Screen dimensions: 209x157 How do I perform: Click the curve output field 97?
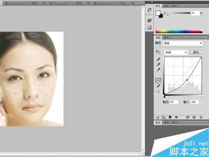(x=173, y=102)
